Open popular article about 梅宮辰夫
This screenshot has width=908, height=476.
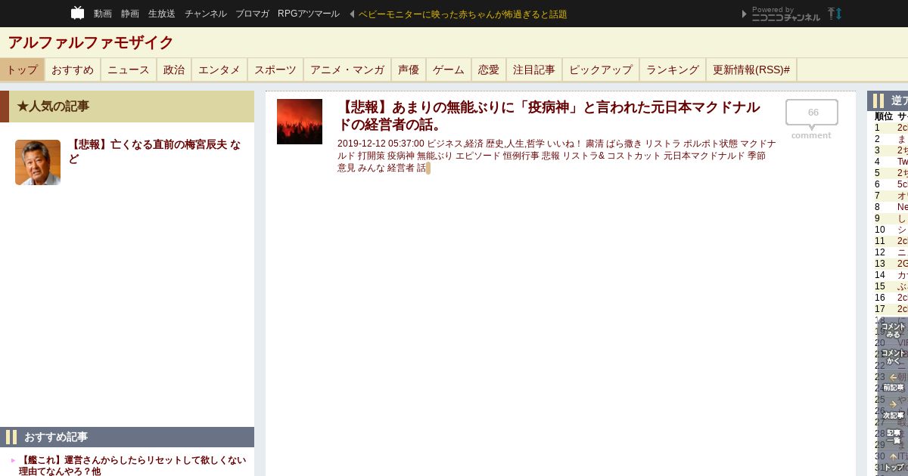coord(155,151)
